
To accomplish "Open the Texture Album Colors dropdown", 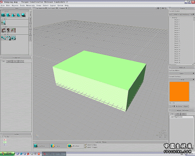I will pyautogui.click(x=182, y=73).
